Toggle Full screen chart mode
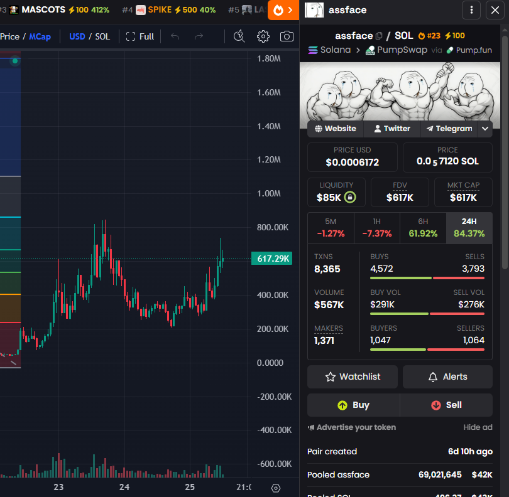The height and width of the screenshot is (497, 509). point(140,36)
